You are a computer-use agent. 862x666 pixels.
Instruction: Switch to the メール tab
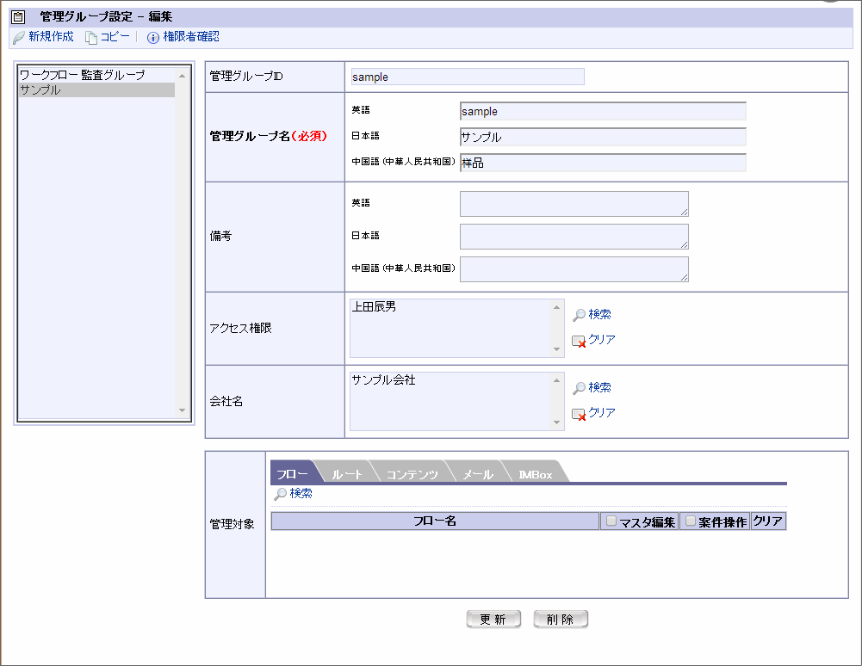pyautogui.click(x=478, y=473)
